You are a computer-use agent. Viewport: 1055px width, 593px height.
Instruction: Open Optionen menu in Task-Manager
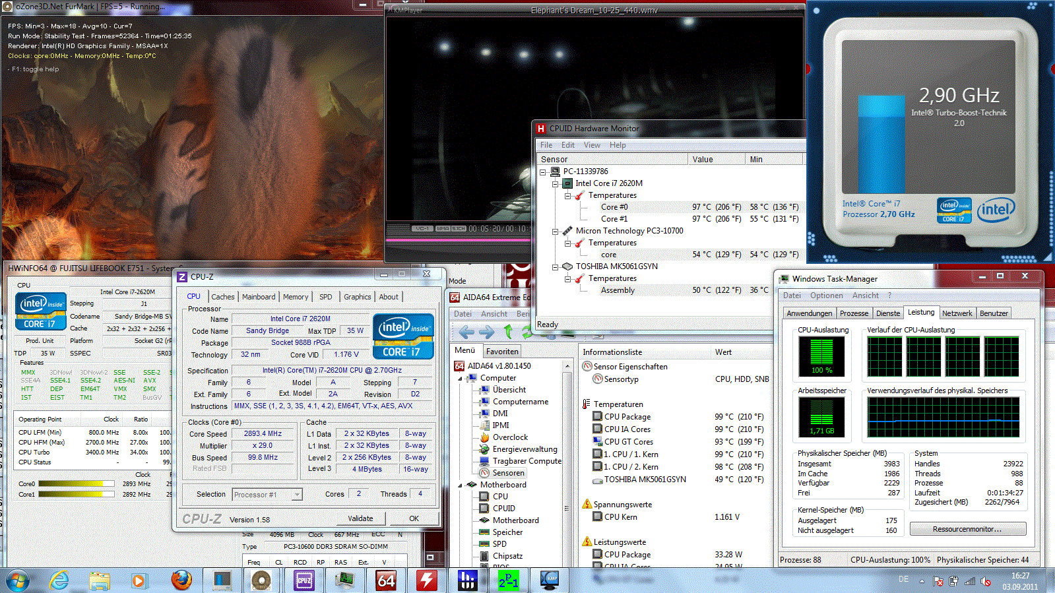827,296
